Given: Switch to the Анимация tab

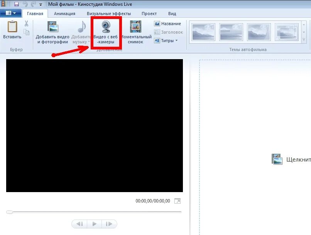Looking at the screenshot, I should [65, 14].
